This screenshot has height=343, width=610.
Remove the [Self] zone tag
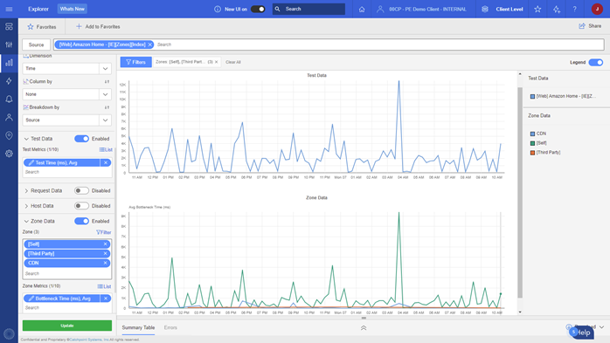105,244
